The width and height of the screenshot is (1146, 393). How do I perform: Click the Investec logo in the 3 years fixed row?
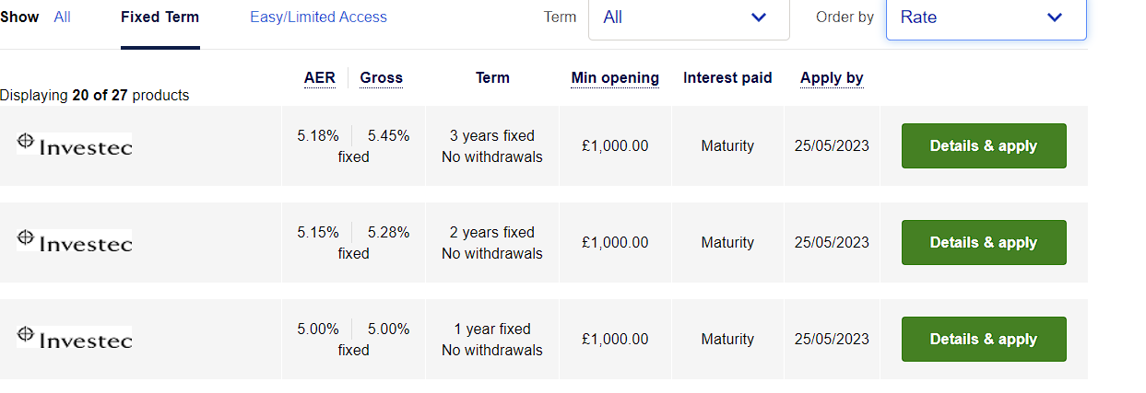[75, 144]
